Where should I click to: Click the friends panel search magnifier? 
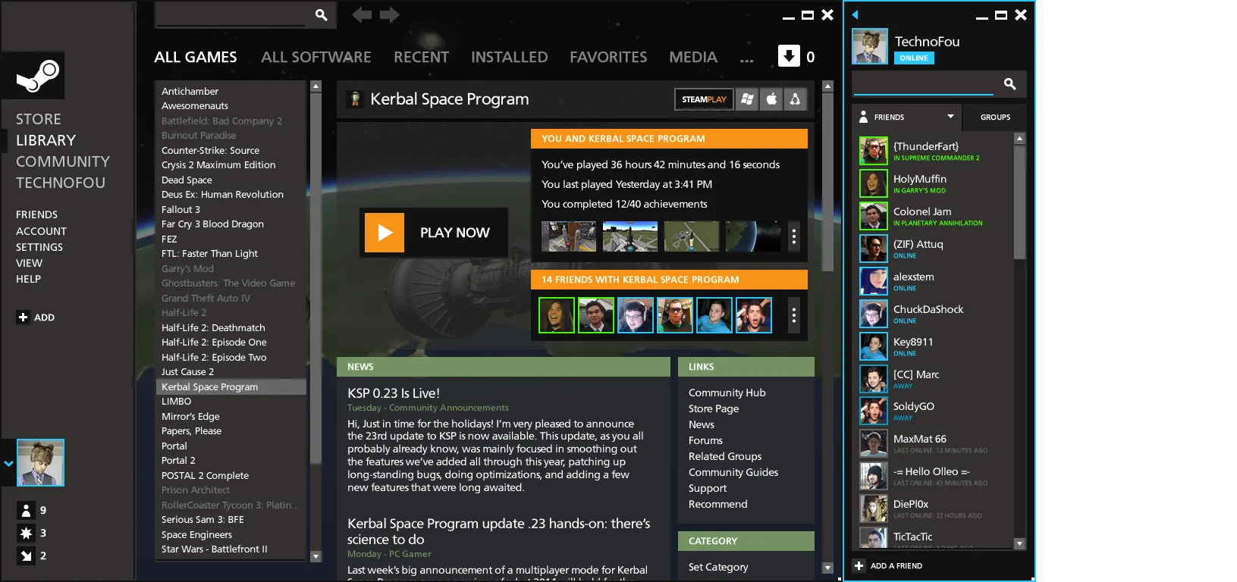[1009, 84]
